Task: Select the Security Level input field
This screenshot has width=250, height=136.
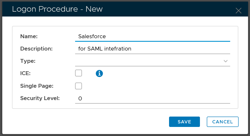Action: click(x=152, y=98)
